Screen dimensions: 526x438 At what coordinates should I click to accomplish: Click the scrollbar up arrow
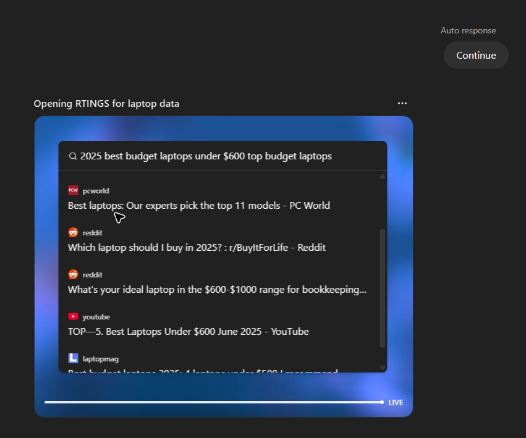point(383,177)
